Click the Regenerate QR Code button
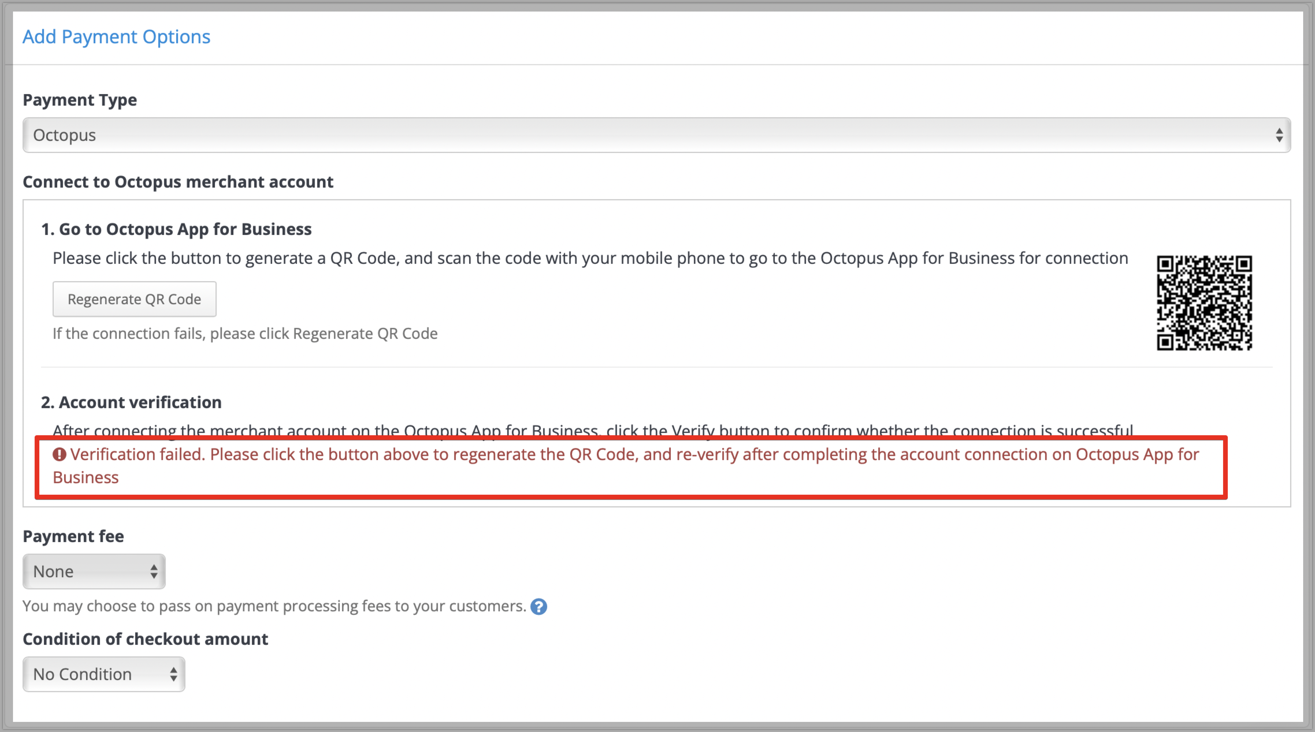 (x=134, y=299)
